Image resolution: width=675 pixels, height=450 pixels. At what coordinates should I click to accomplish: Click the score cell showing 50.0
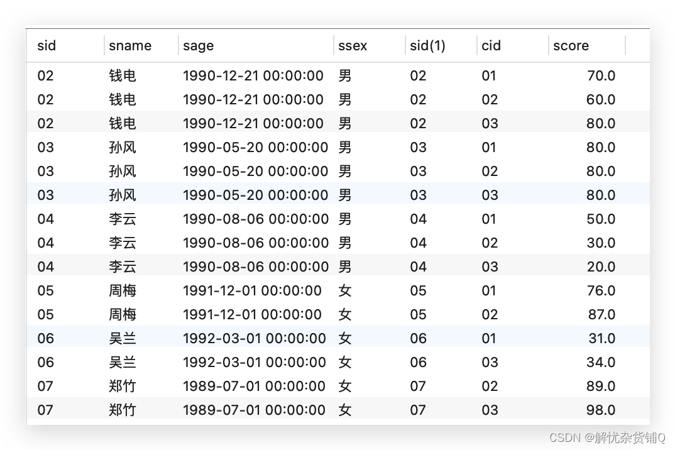(601, 219)
